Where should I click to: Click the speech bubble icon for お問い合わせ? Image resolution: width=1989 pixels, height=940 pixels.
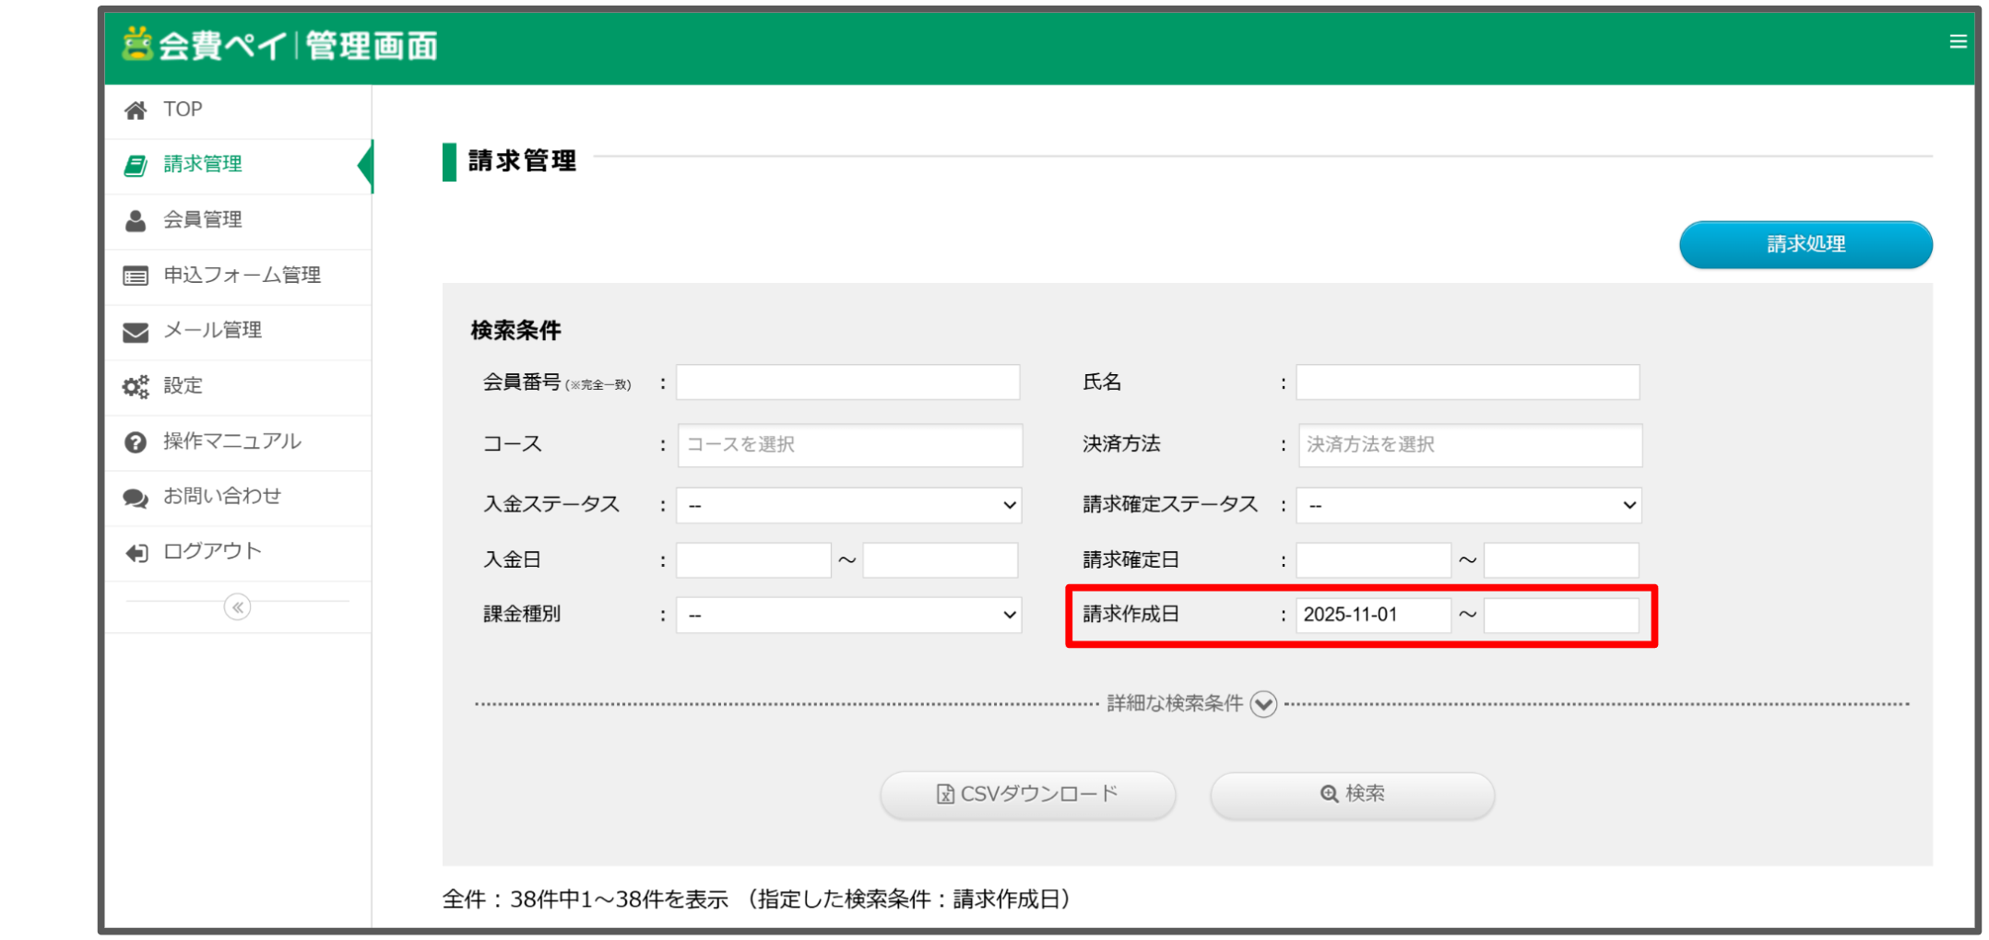pyautogui.click(x=136, y=498)
